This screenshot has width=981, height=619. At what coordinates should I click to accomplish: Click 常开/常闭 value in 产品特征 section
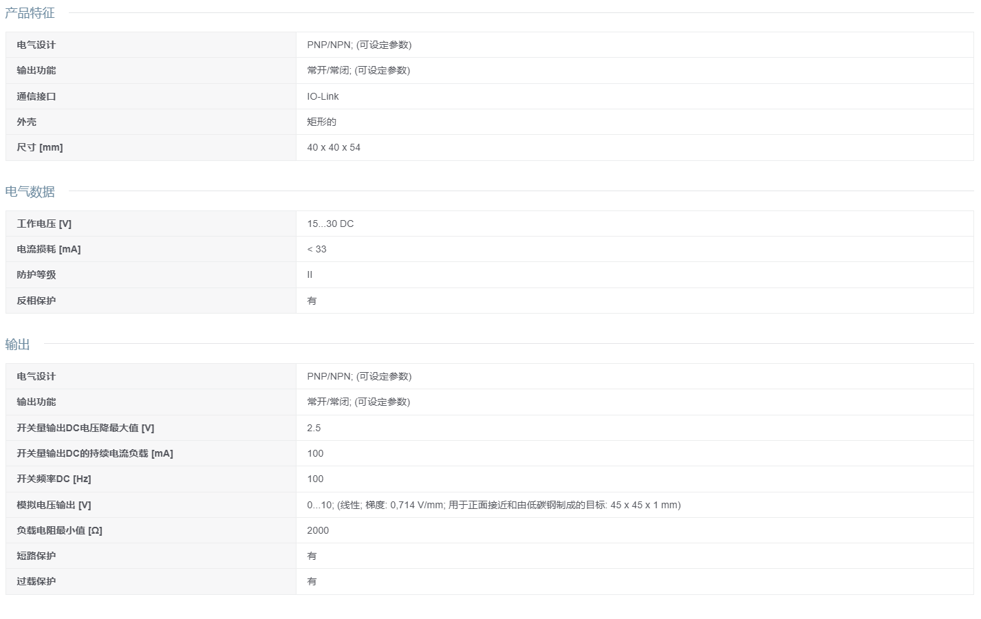[358, 70]
